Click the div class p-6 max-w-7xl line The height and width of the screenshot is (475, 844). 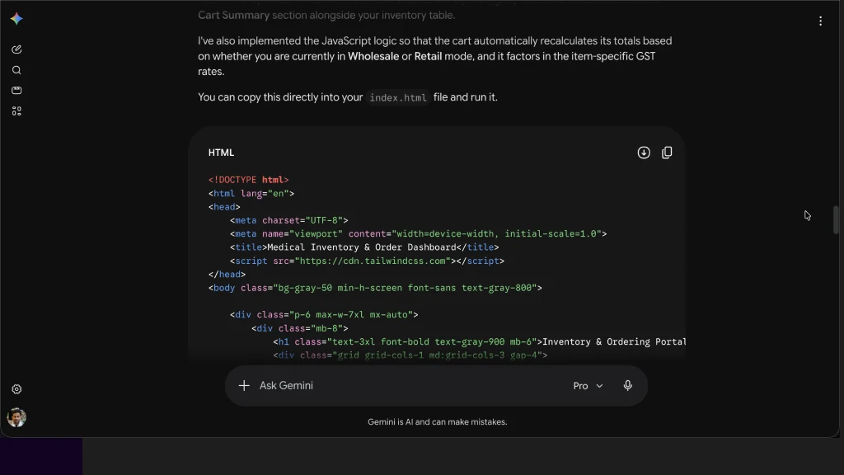coord(324,314)
